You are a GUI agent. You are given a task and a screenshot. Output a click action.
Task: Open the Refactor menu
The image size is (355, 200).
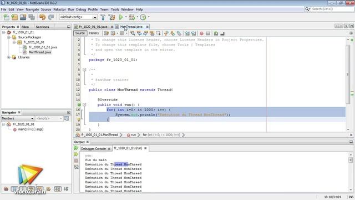59,9
